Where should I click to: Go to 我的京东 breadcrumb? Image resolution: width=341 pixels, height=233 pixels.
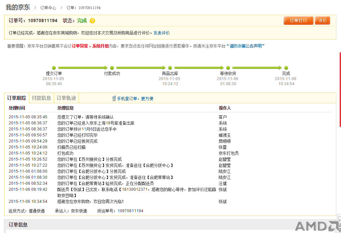(x=18, y=7)
